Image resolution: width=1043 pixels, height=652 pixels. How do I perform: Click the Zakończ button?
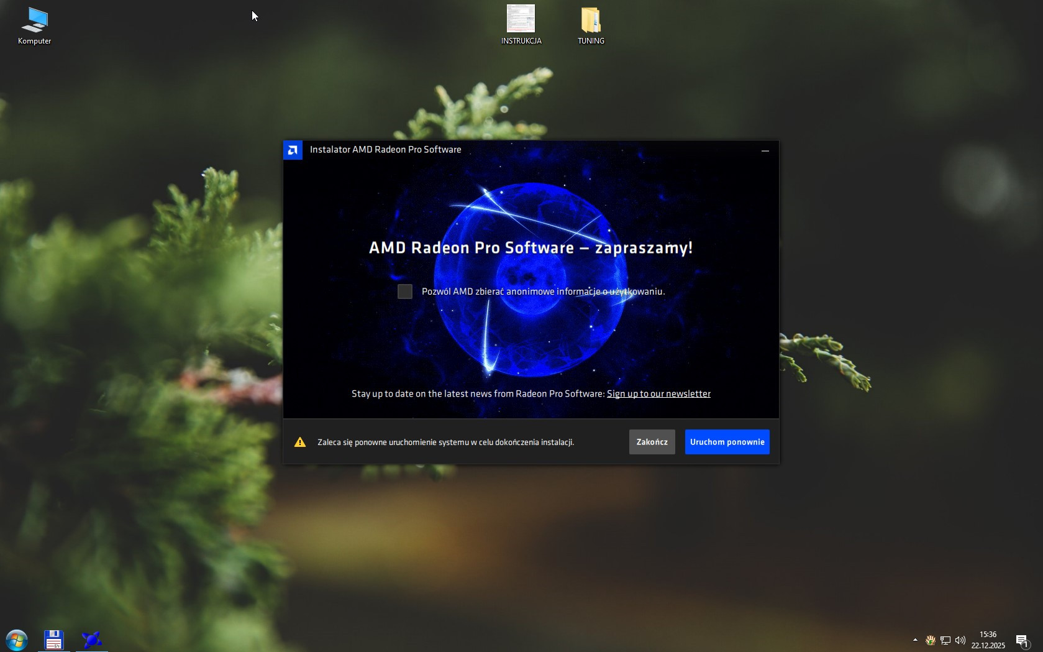point(652,442)
